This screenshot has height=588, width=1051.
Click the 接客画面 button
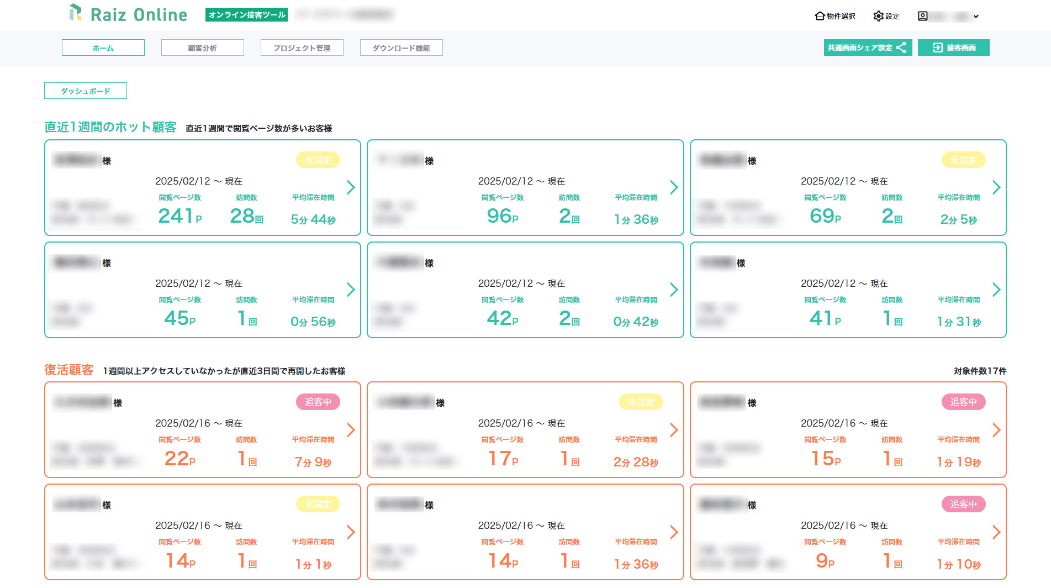coord(954,48)
